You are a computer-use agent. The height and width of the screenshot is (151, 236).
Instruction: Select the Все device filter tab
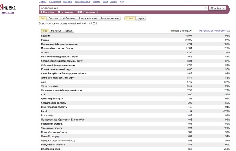click(x=43, y=18)
